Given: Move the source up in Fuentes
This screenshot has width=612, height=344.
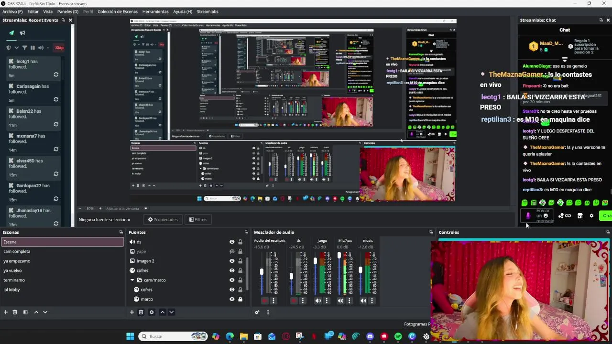Looking at the screenshot, I should (x=162, y=312).
